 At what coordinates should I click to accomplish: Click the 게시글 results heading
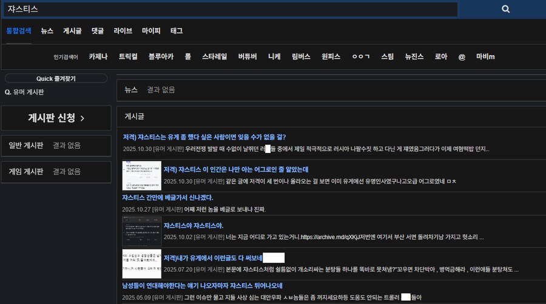click(134, 117)
